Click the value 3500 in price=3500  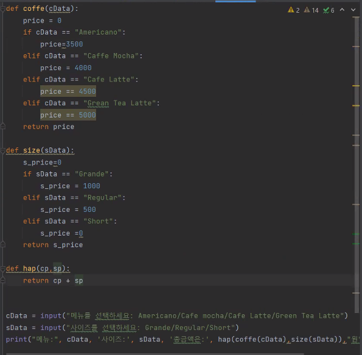tap(74, 44)
